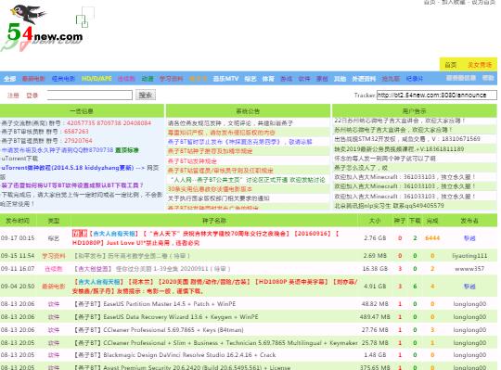Sort by 下载 column header
This screenshot has height=370, width=501.
(x=415, y=221)
